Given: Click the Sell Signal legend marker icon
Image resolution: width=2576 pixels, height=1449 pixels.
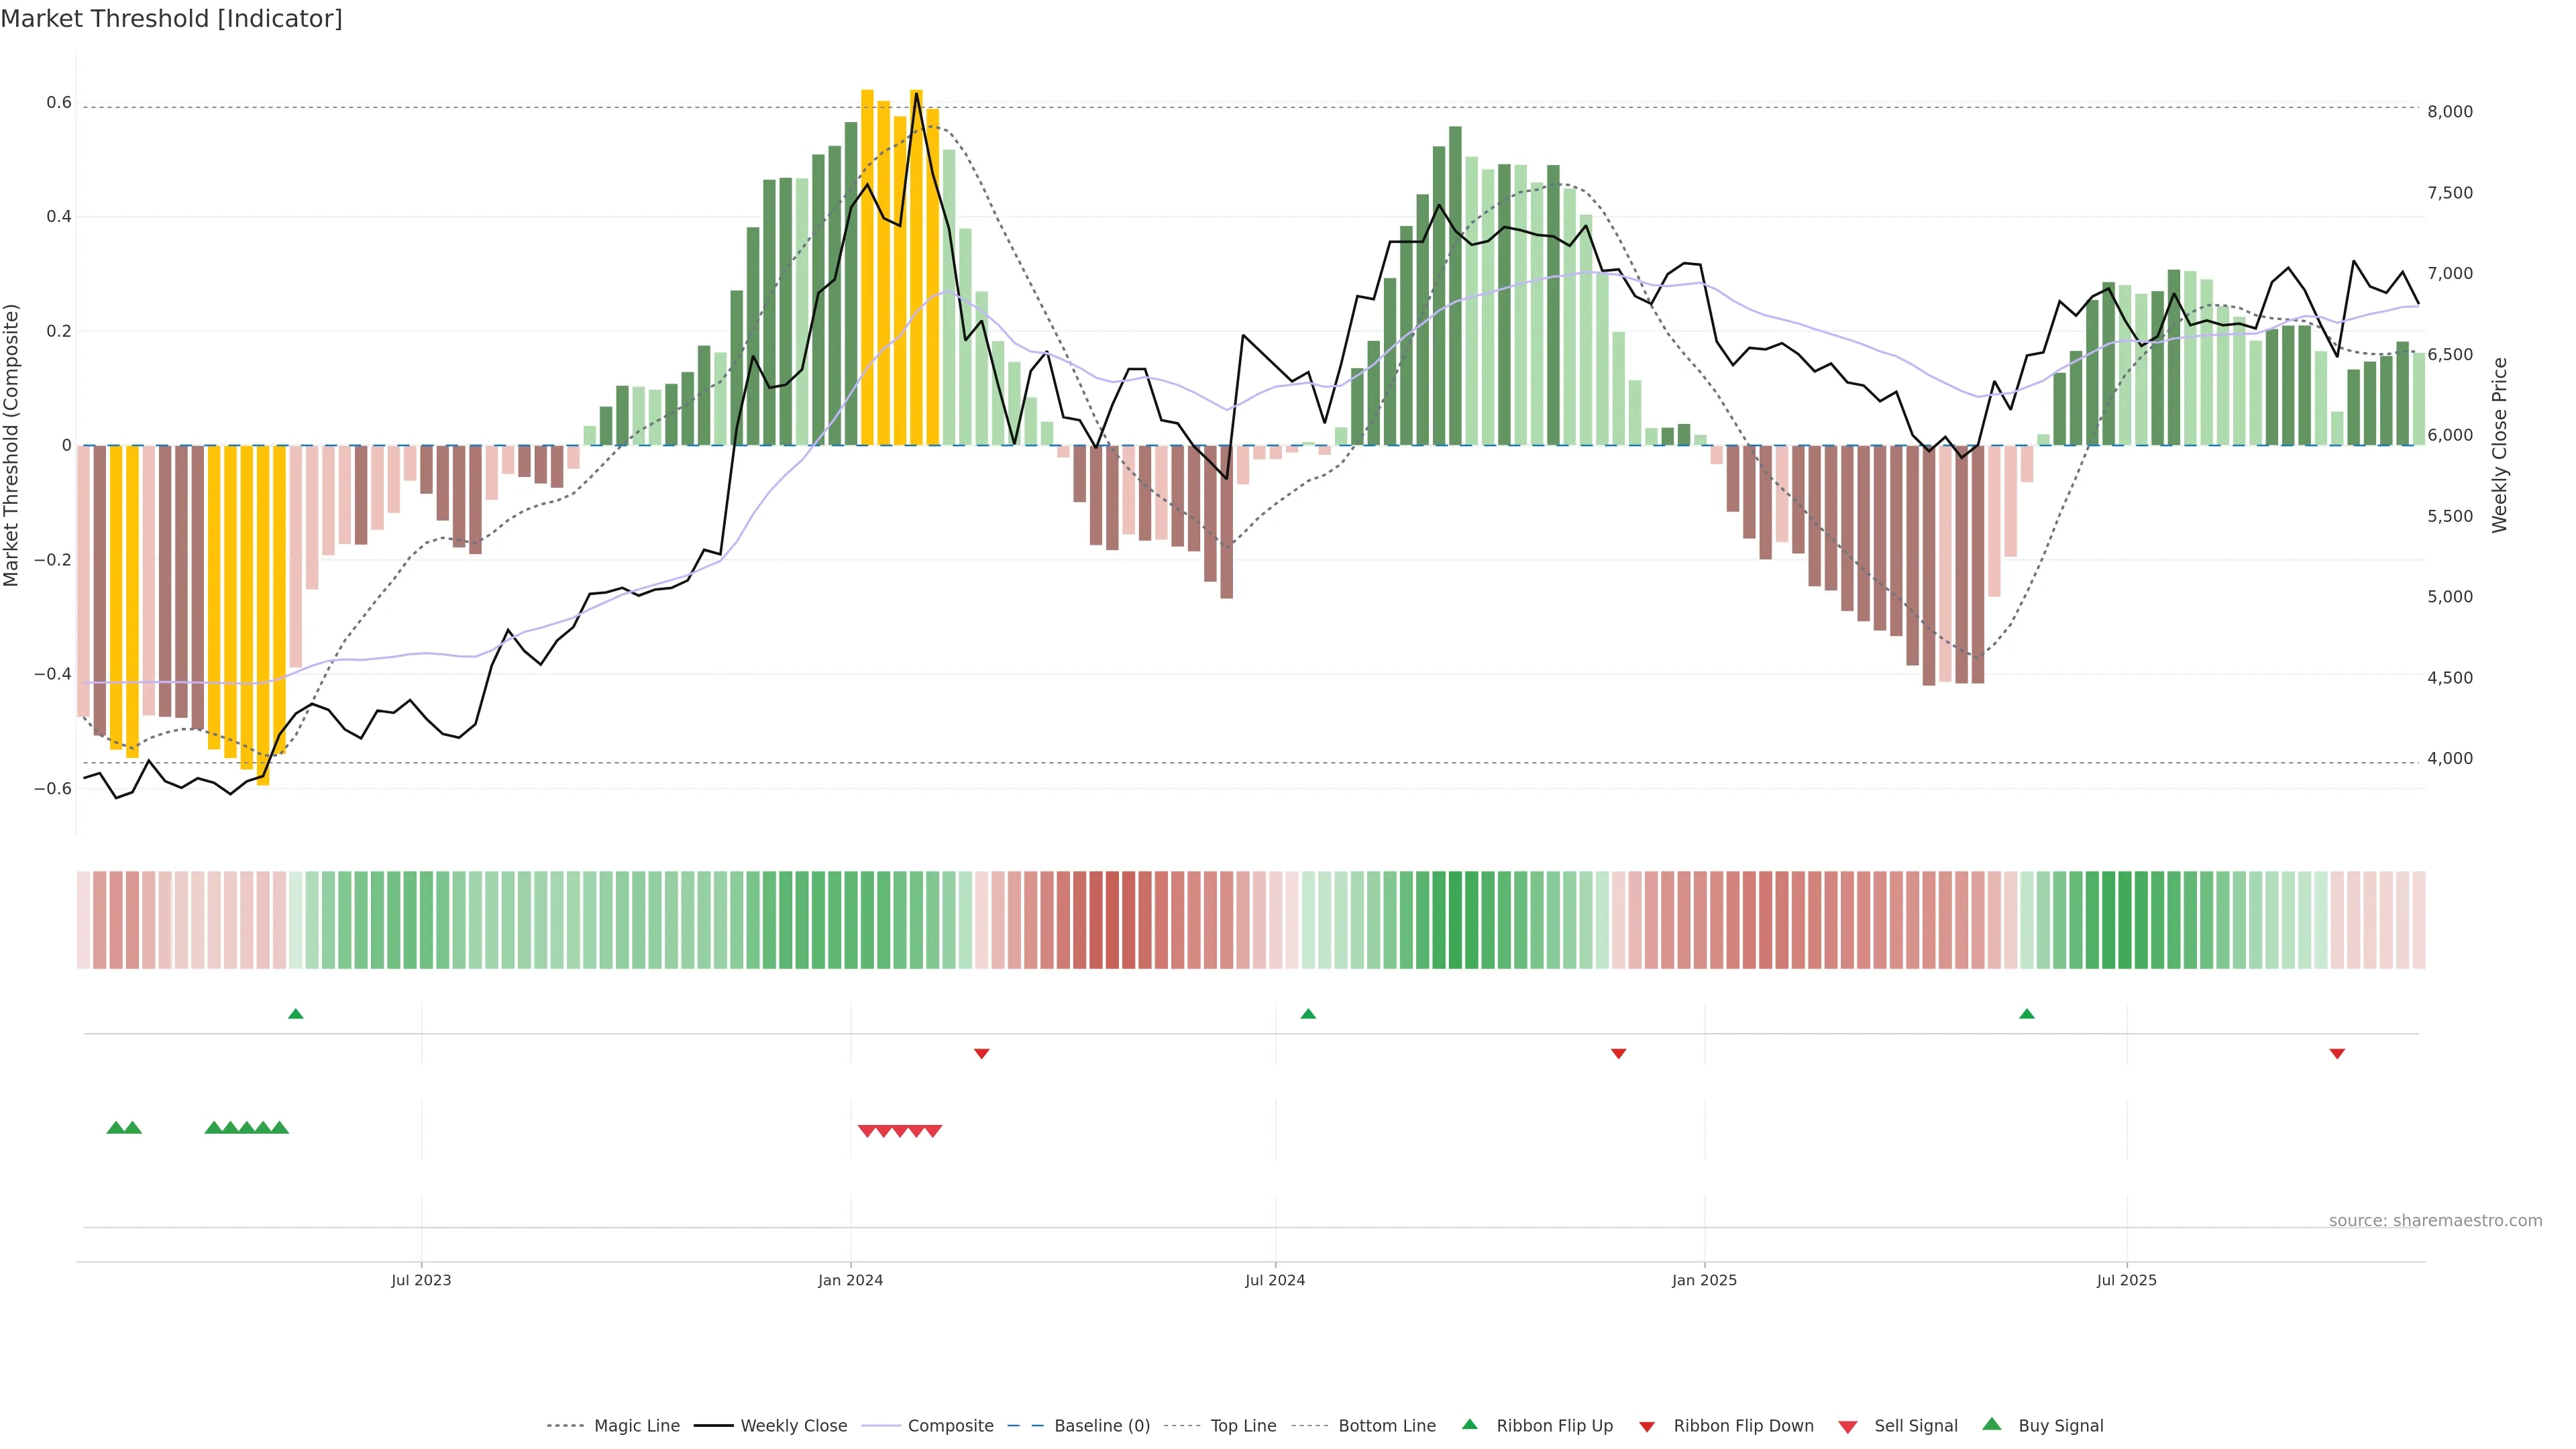Looking at the screenshot, I should [1847, 1427].
